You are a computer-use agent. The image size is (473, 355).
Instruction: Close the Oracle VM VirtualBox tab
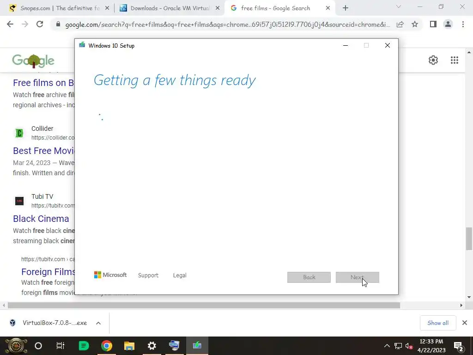pyautogui.click(x=218, y=8)
